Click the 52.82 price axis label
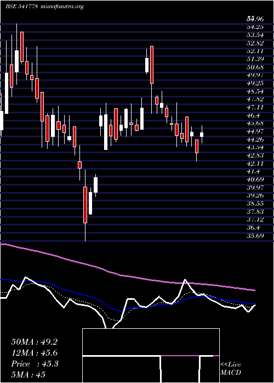The width and height of the screenshot is (274, 383). (255, 43)
